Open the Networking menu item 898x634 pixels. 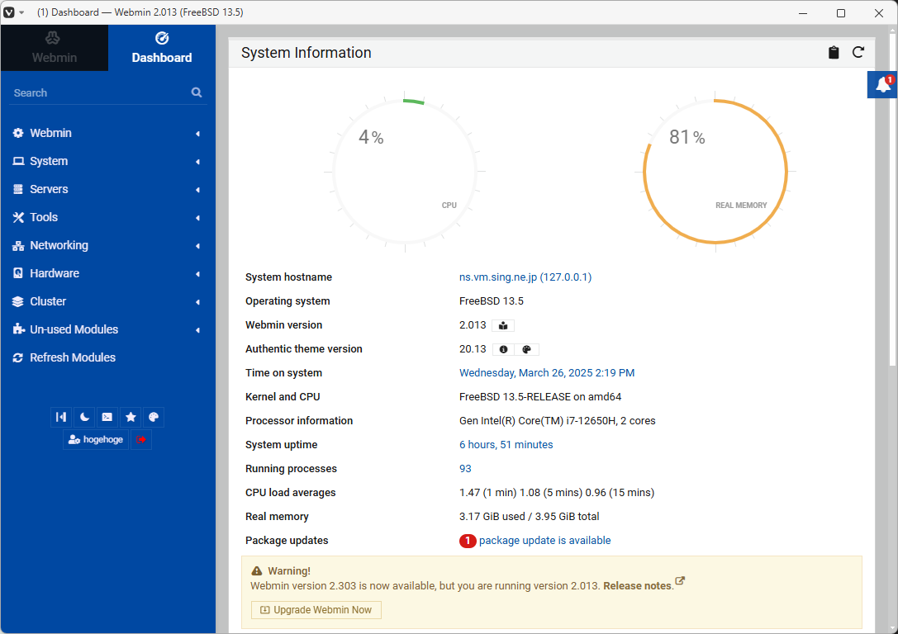(x=107, y=245)
